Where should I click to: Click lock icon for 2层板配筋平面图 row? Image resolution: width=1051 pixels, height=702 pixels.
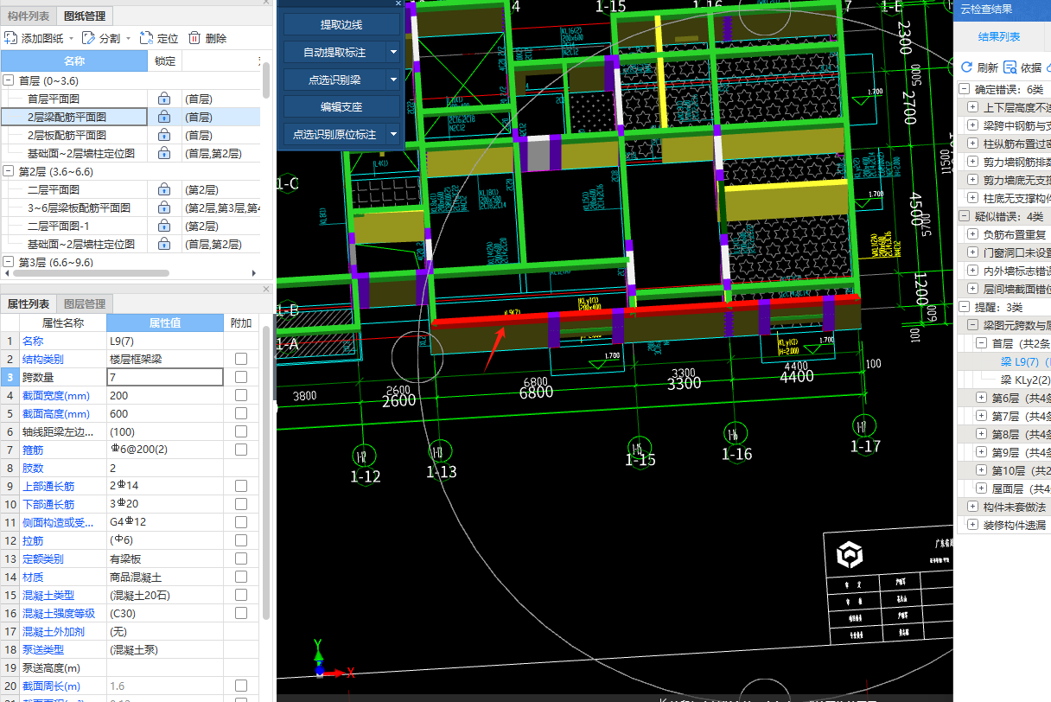pyautogui.click(x=164, y=135)
